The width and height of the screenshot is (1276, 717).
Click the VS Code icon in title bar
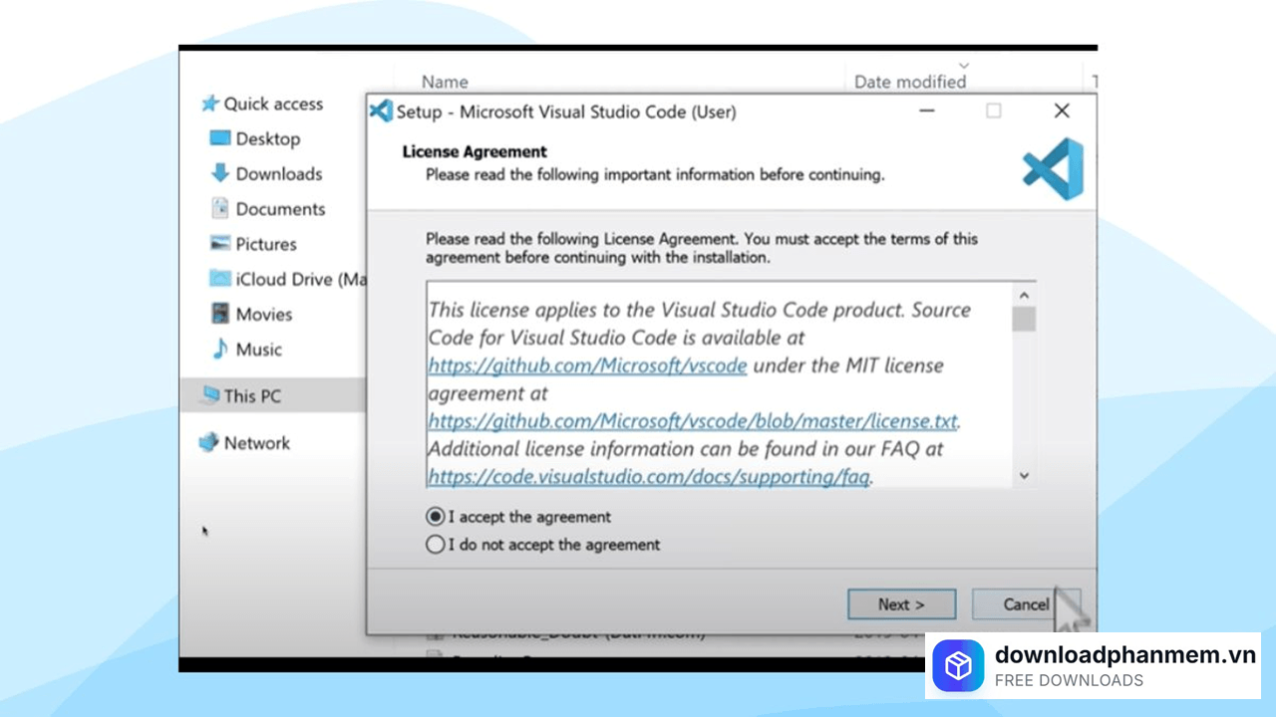tap(381, 111)
